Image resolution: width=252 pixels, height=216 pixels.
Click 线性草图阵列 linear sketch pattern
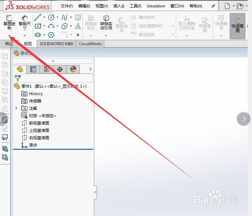146,26
